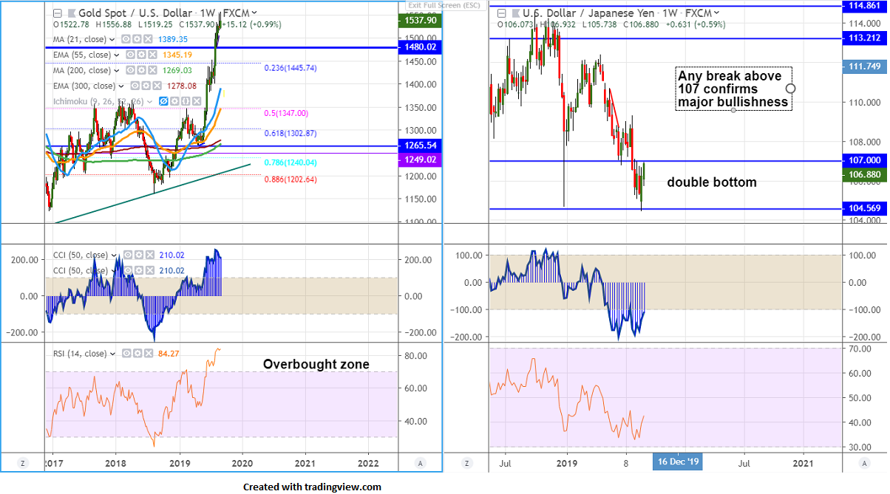
Task: Remove the MA (21, close) indicator
Action: [148, 39]
